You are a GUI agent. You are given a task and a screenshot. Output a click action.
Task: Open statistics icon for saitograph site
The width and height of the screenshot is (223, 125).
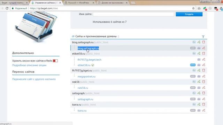coord(194,93)
